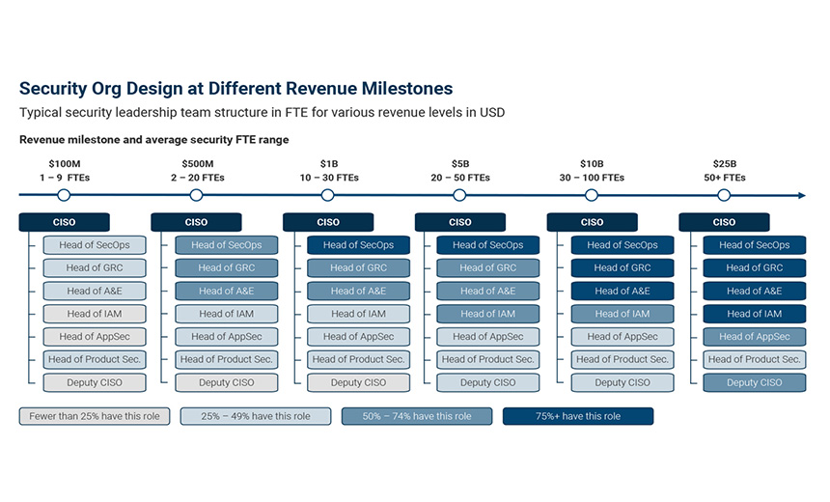This screenshot has width=830, height=502.
Task: Click Head of GRC in $500M column
Action: point(227,268)
